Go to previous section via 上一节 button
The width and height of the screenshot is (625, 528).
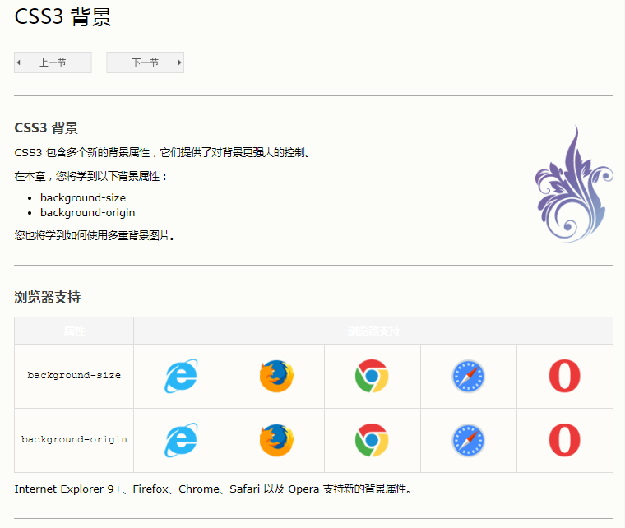point(53,63)
